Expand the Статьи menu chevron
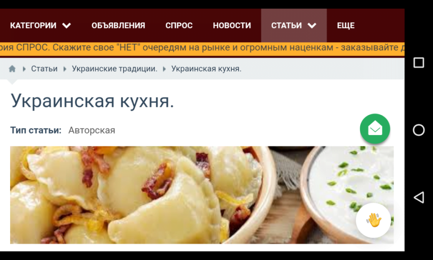This screenshot has height=260, width=433. pyautogui.click(x=312, y=26)
